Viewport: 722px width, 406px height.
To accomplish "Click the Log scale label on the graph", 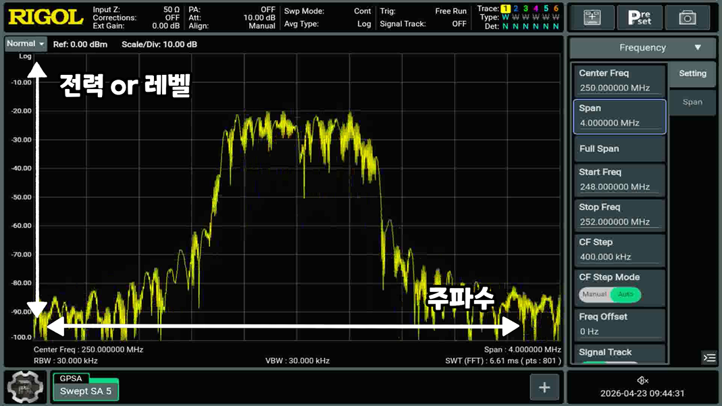I will click(x=25, y=56).
